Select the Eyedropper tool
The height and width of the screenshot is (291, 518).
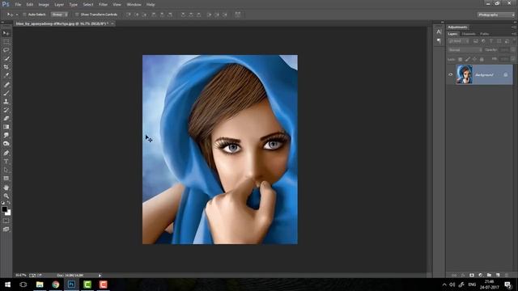point(6,75)
